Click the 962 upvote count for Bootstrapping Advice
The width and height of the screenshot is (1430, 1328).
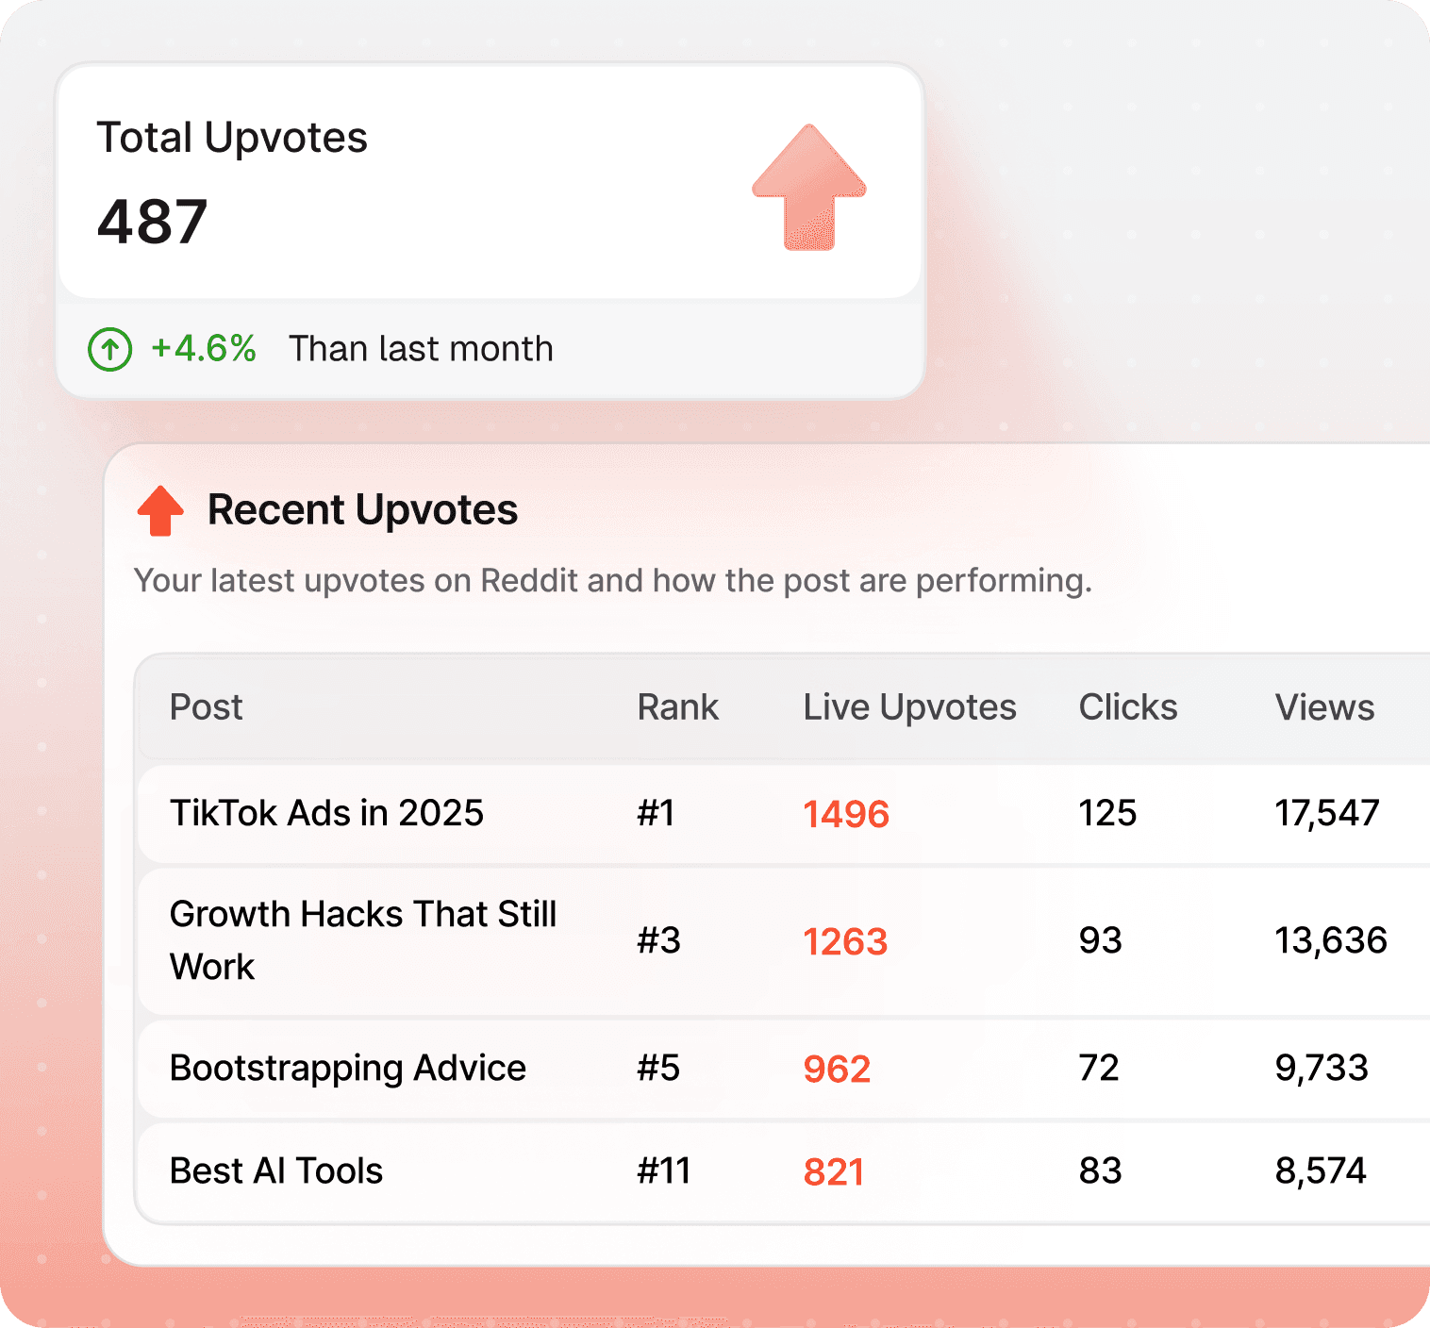coord(836,1068)
